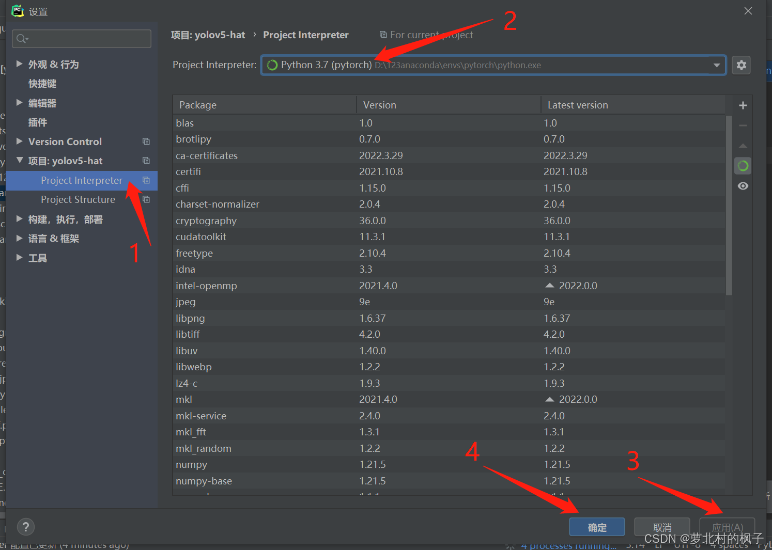Select the jpeg package row

click(x=449, y=302)
